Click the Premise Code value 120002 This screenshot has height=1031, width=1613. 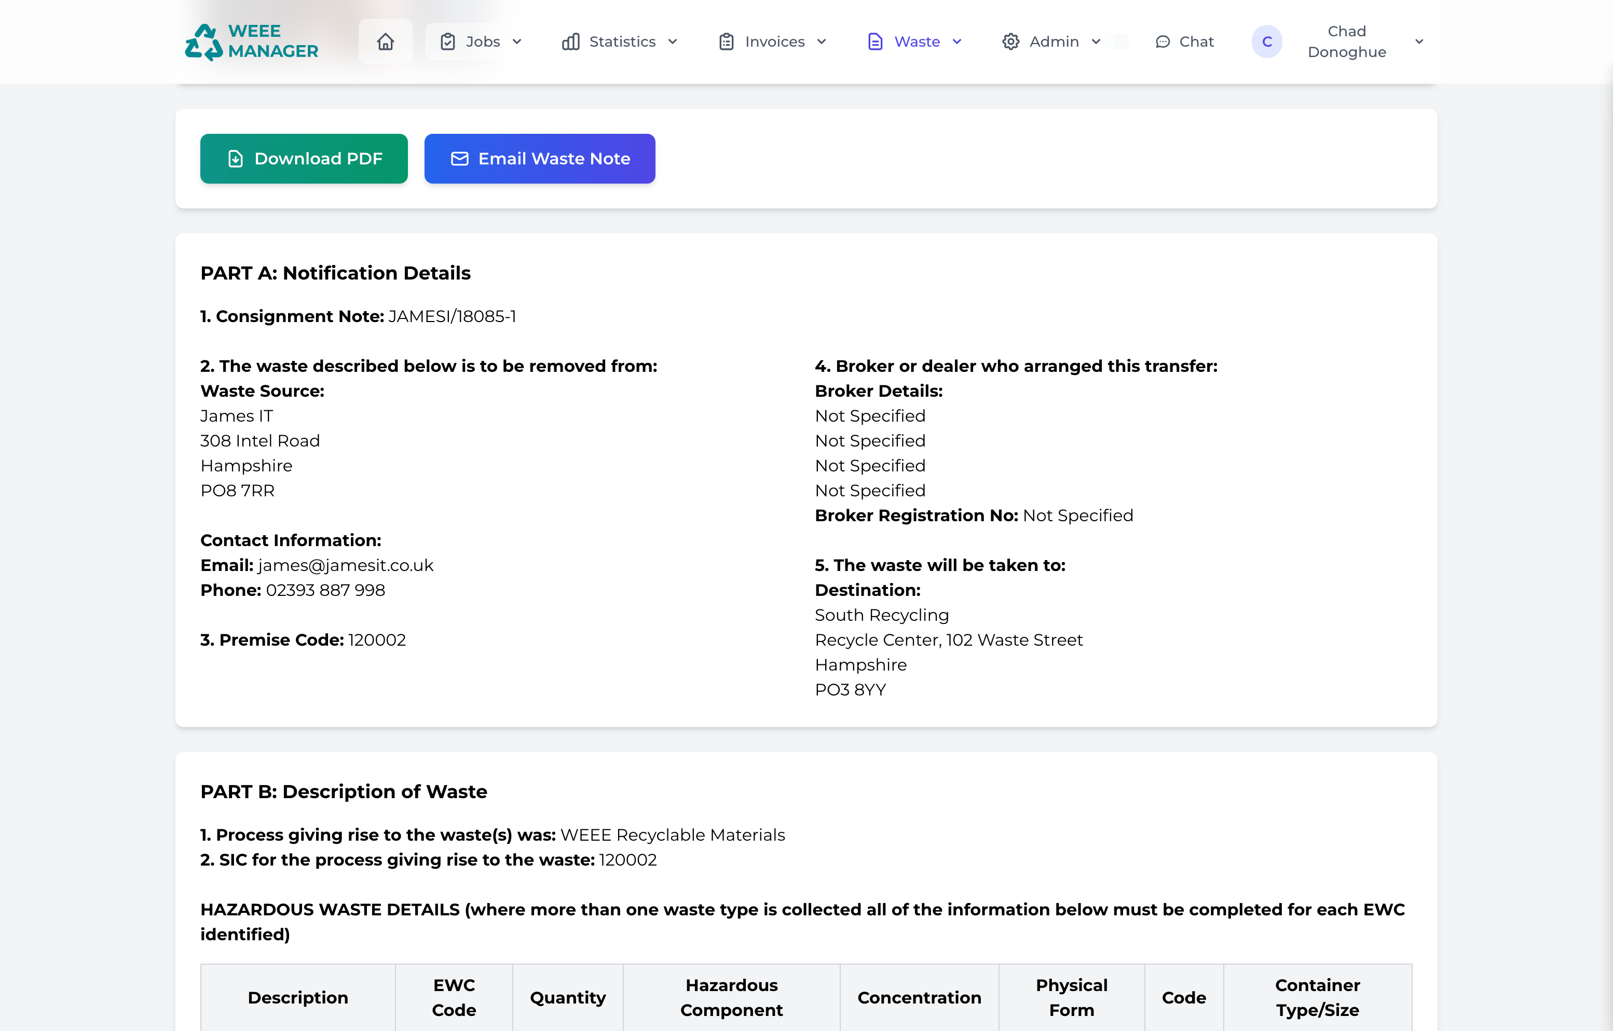tap(377, 640)
